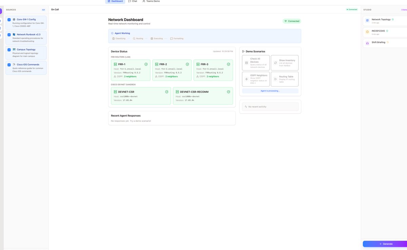Image resolution: width=407 pixels, height=250 pixels.
Task: Uncheck the Core-SW-1 Config source
Action: 9,20
